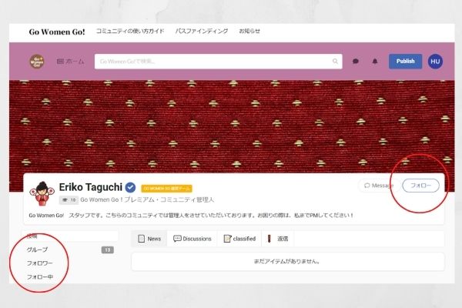Switch to the 返信 tab

277,239
